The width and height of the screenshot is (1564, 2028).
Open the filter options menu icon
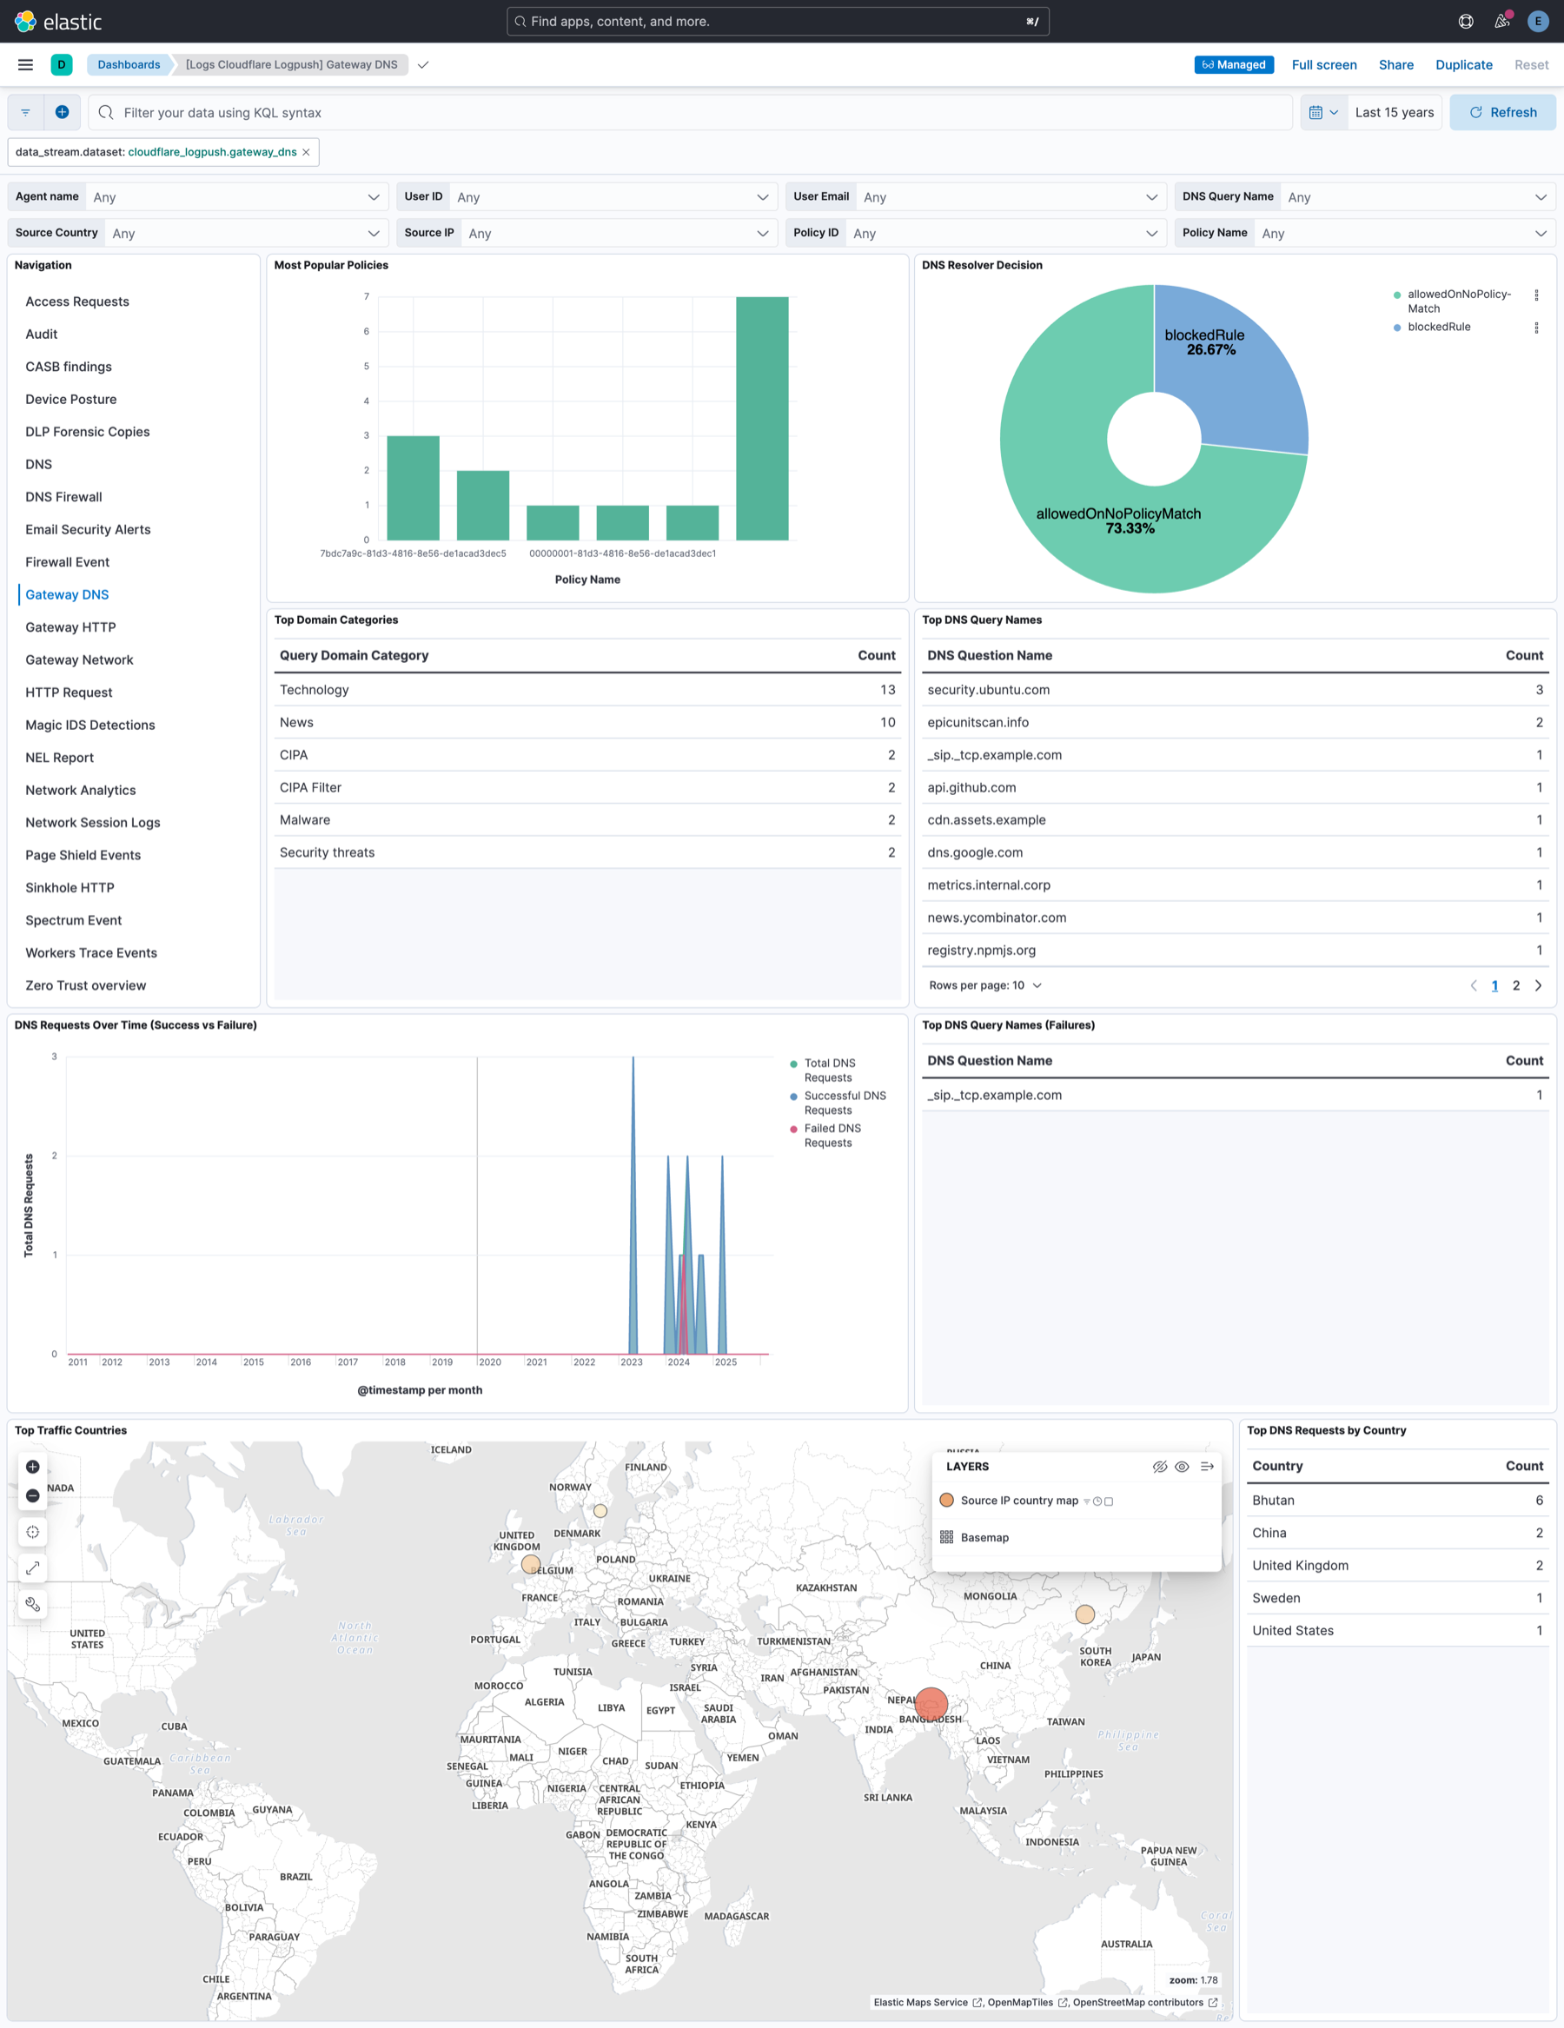pos(26,112)
